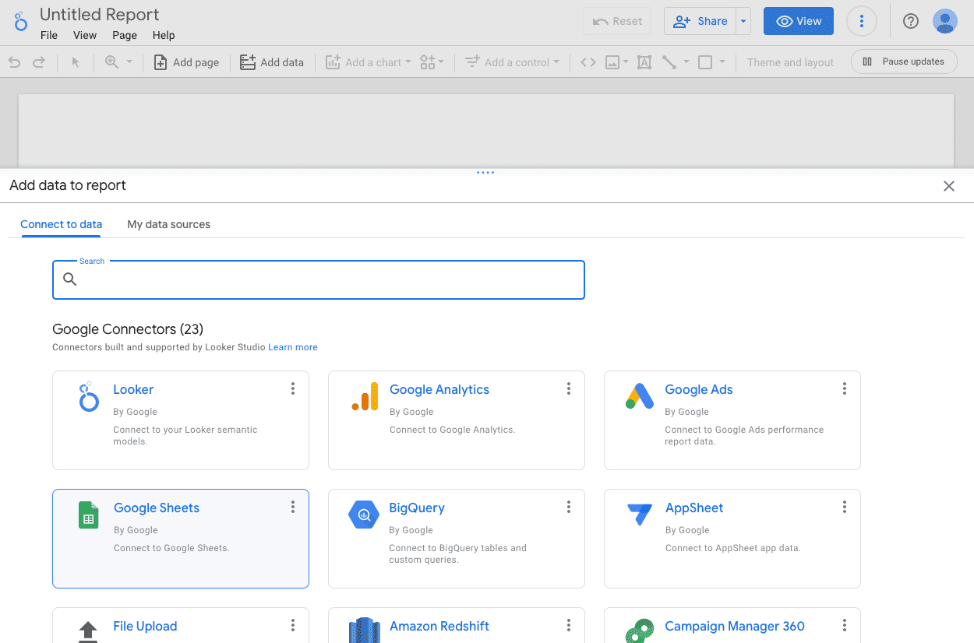Select the AppSheet connector
974x643 pixels.
[732, 539]
